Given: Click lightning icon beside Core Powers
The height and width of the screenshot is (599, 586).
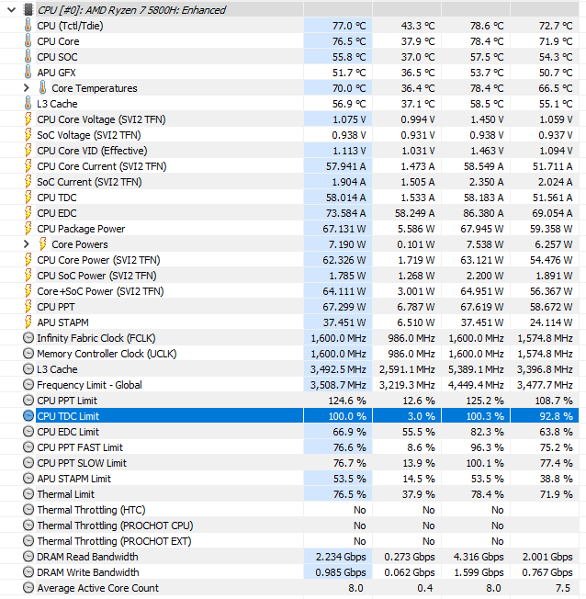Looking at the screenshot, I should tap(43, 244).
